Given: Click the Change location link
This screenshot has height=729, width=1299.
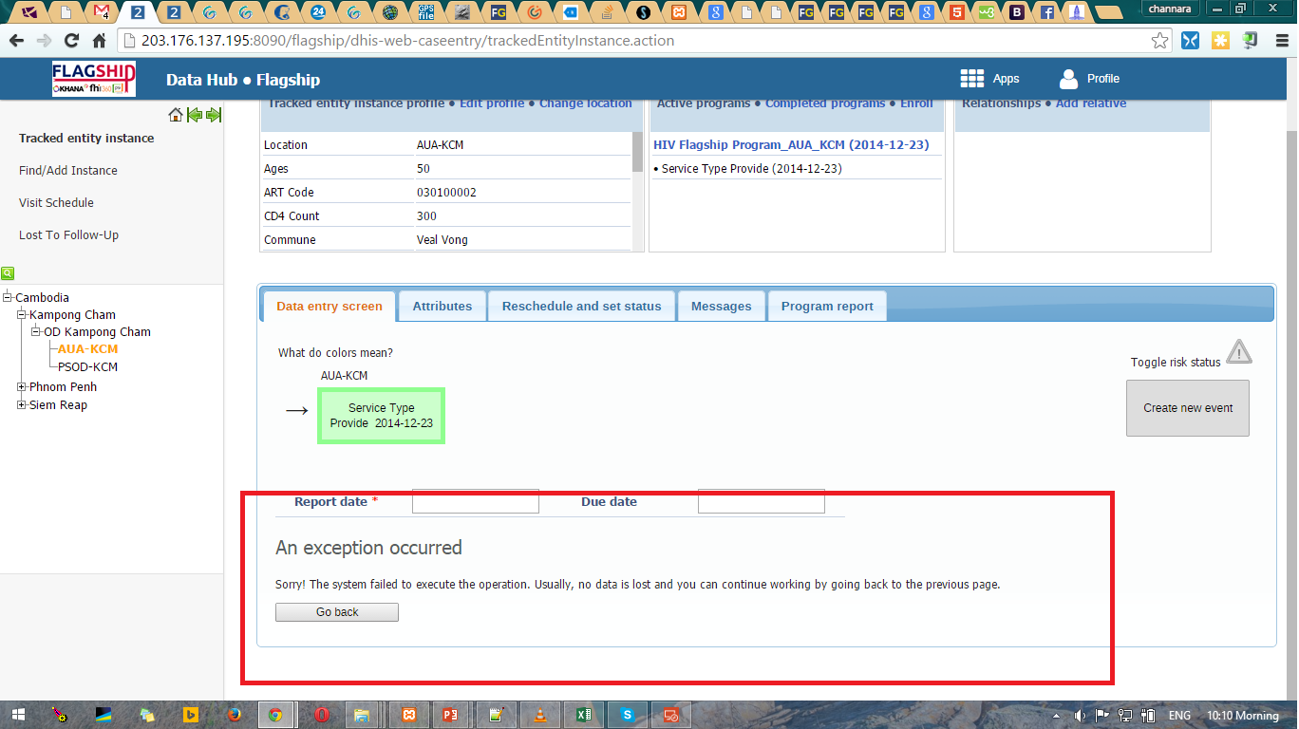Looking at the screenshot, I should [x=586, y=103].
